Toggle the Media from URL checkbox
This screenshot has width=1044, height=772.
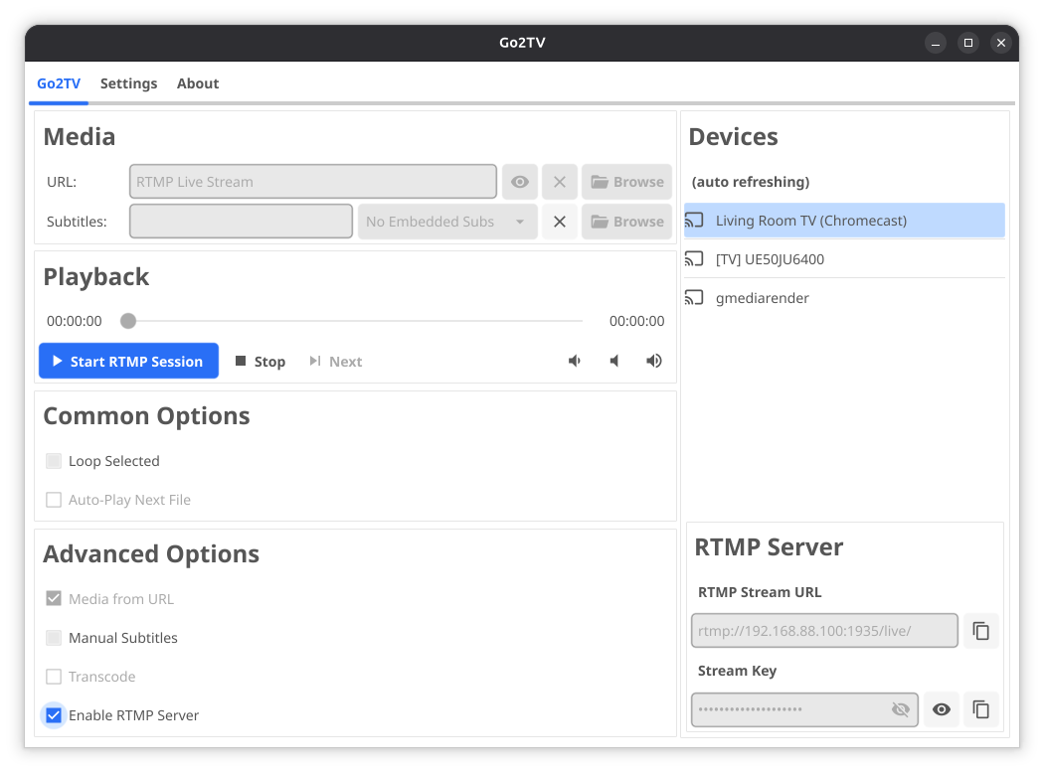pos(54,598)
